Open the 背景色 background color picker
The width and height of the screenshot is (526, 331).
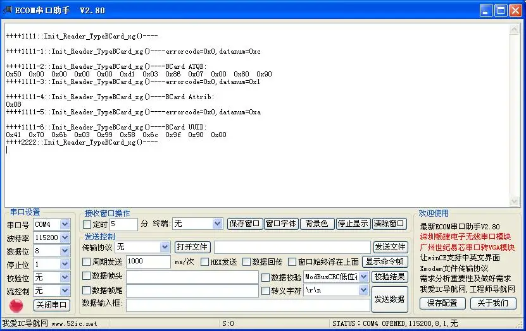pos(317,224)
